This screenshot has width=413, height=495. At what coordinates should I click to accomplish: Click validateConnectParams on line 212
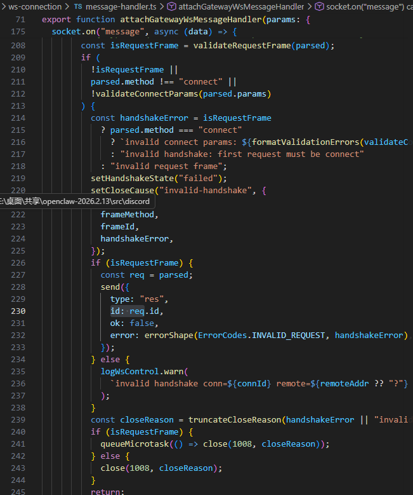click(x=147, y=94)
